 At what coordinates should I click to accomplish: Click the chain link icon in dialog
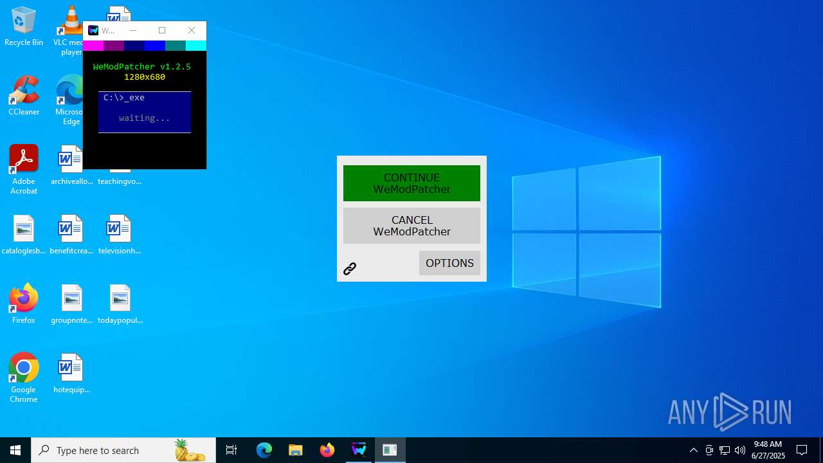click(350, 269)
